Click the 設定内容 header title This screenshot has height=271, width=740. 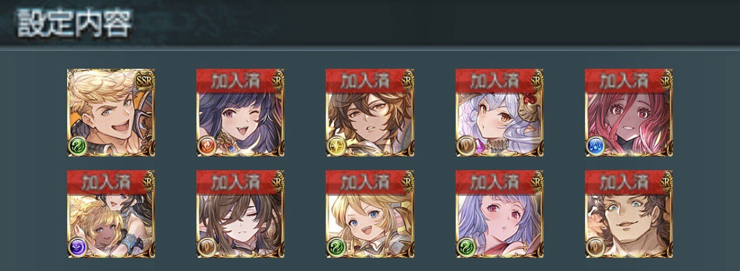(75, 23)
